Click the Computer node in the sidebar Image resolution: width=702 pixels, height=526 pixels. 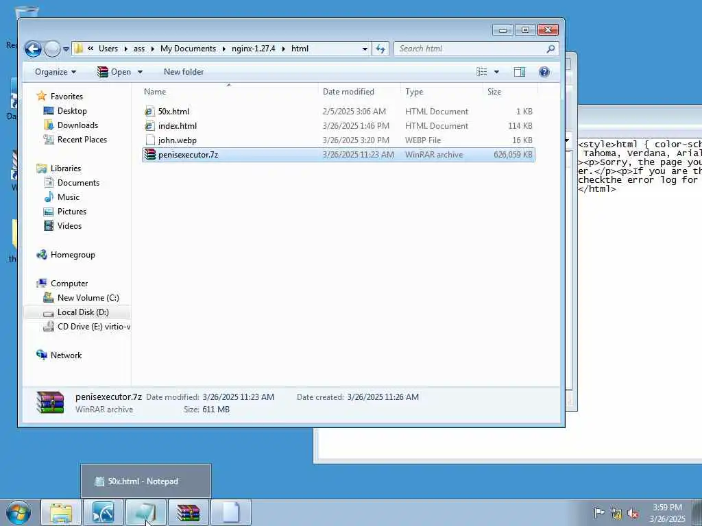point(69,283)
